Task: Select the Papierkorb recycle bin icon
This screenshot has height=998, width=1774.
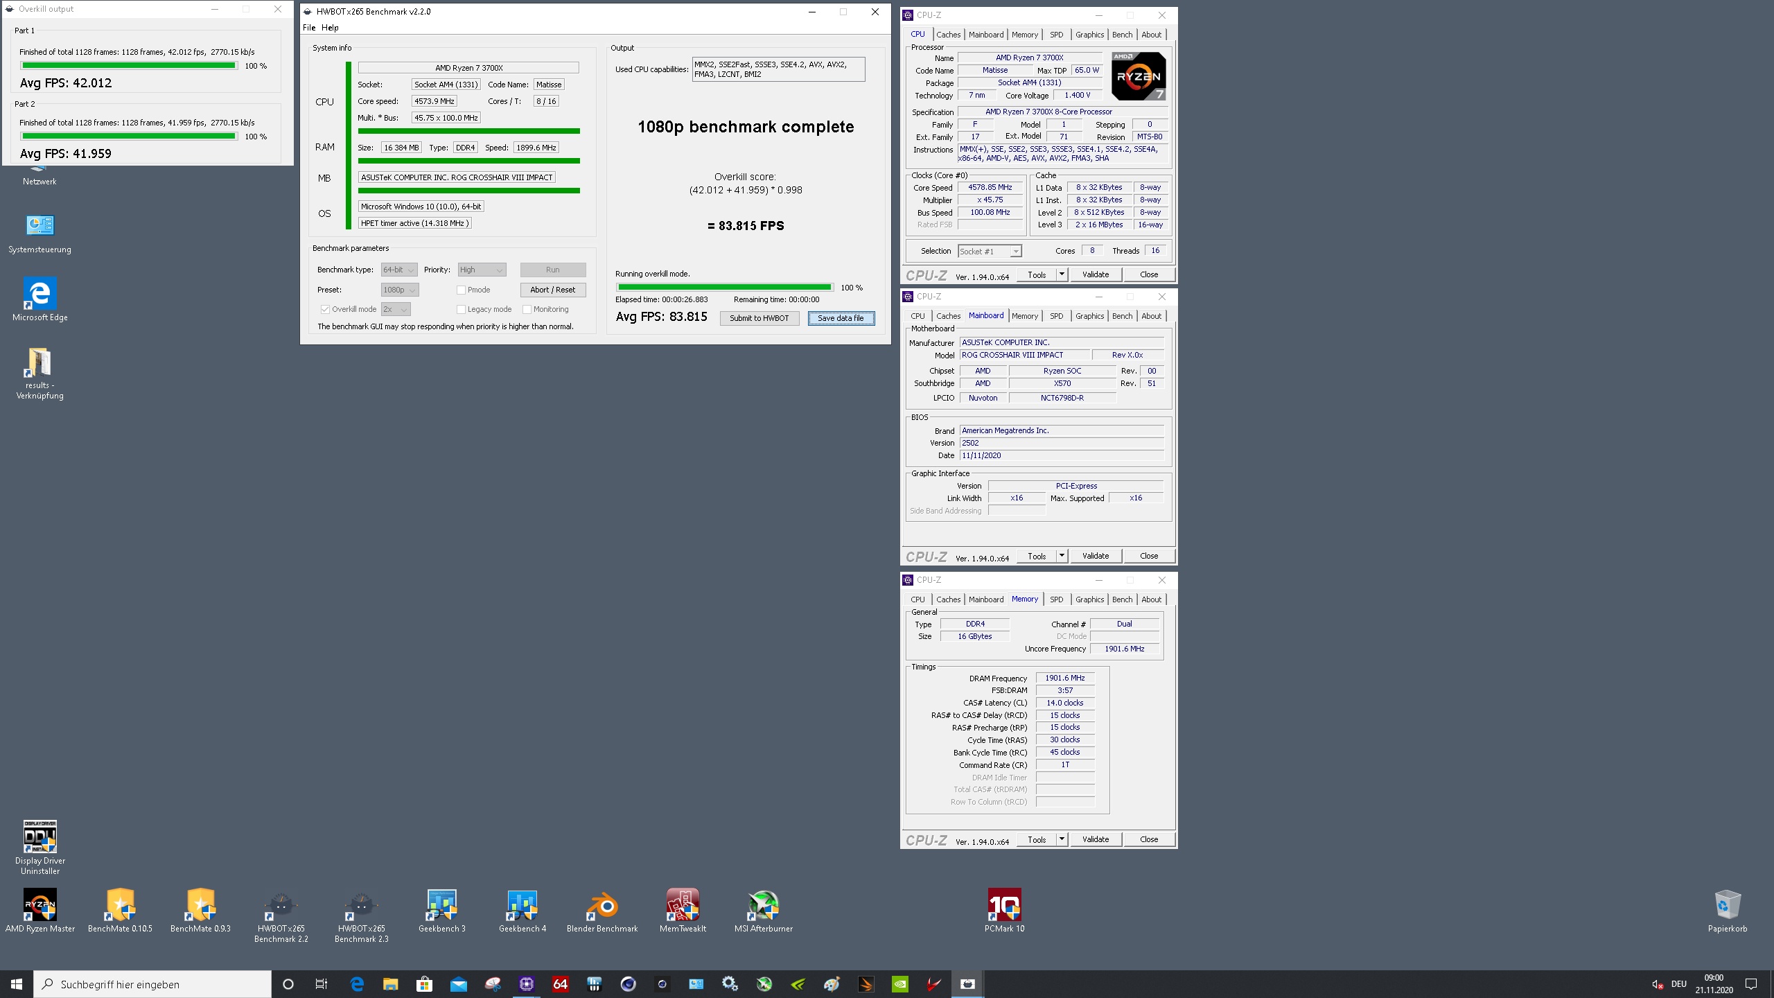Action: [x=1727, y=910]
